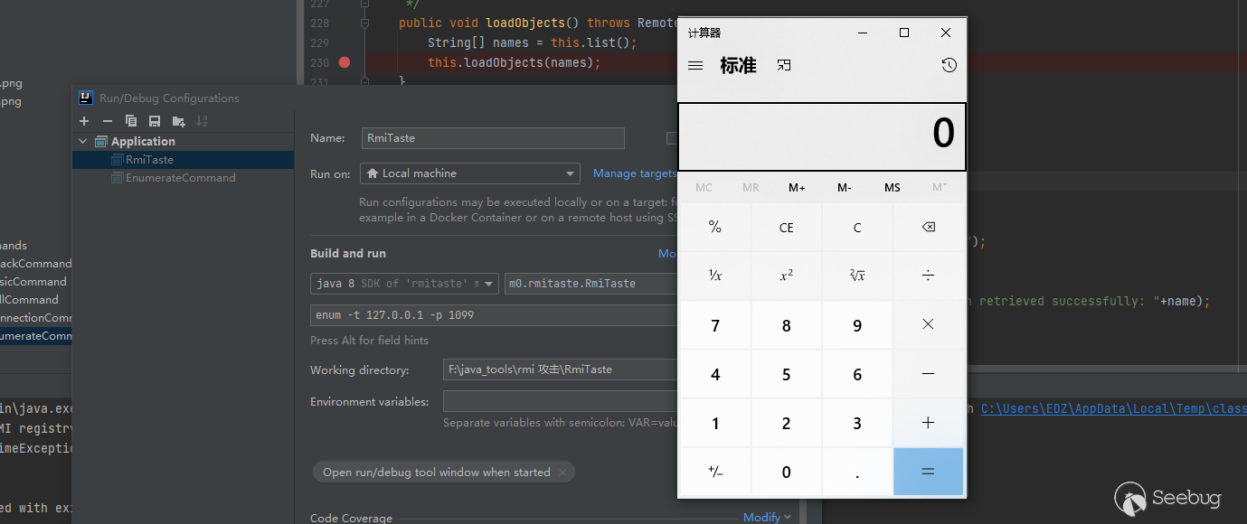Click the Manage targets link
Viewport: 1247px width, 524px height.
click(x=634, y=173)
